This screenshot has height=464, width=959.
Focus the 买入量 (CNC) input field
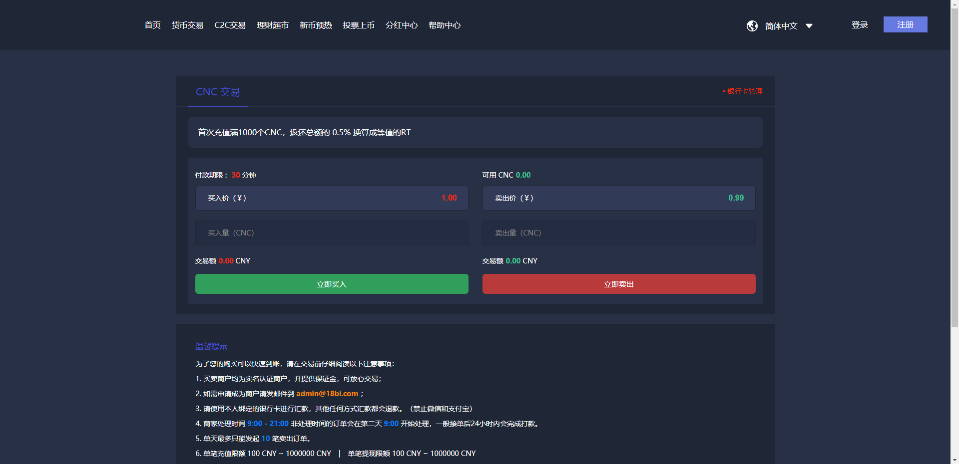332,233
